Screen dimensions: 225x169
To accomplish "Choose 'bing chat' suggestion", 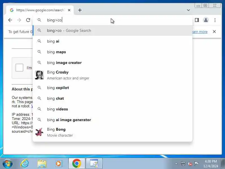I will point(113,98).
